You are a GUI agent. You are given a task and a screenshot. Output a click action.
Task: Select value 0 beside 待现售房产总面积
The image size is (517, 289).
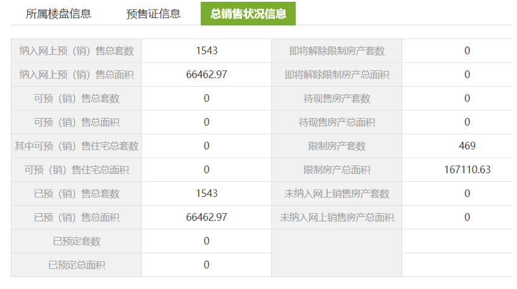[467, 122]
